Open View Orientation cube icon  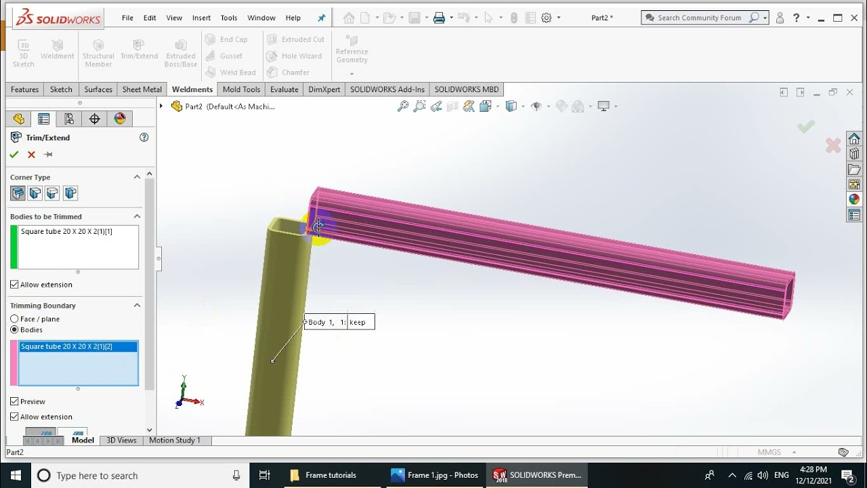[x=486, y=106]
